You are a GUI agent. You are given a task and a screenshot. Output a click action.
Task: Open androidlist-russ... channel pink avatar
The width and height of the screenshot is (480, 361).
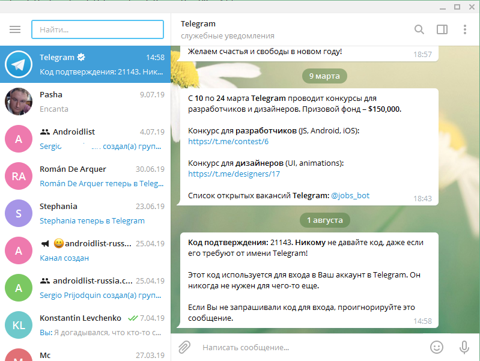19,250
